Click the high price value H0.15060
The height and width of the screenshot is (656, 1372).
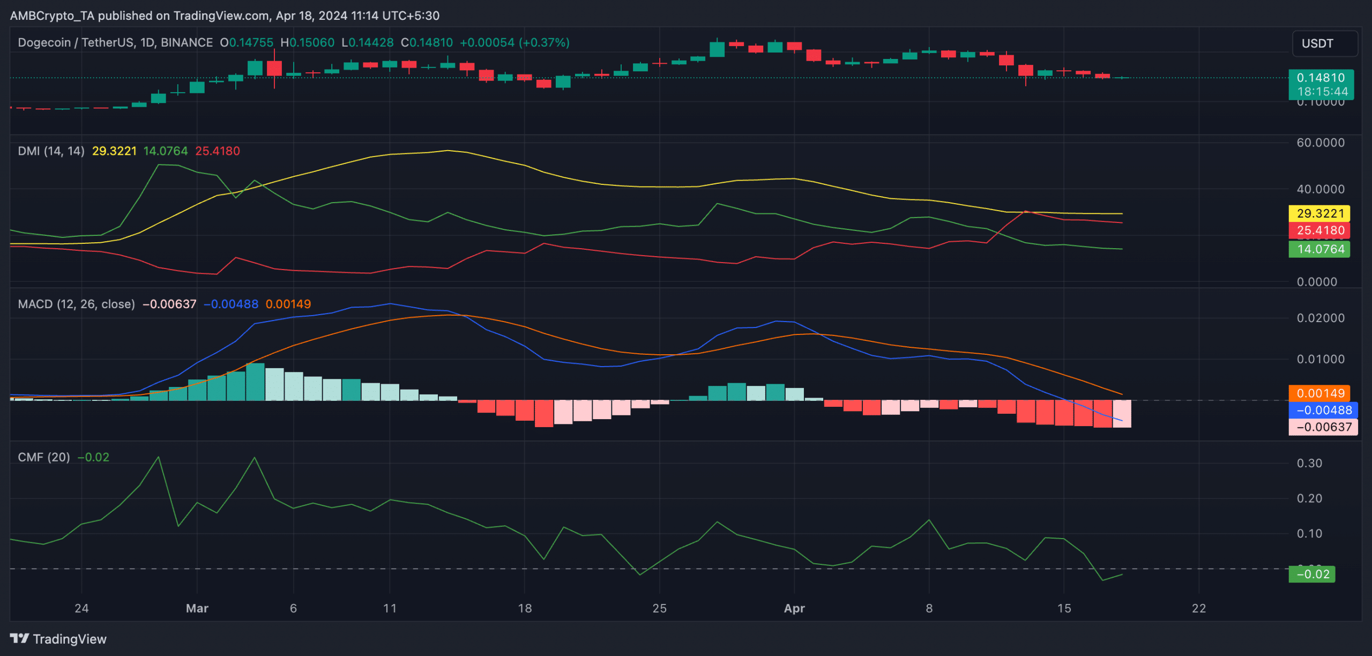(x=308, y=42)
